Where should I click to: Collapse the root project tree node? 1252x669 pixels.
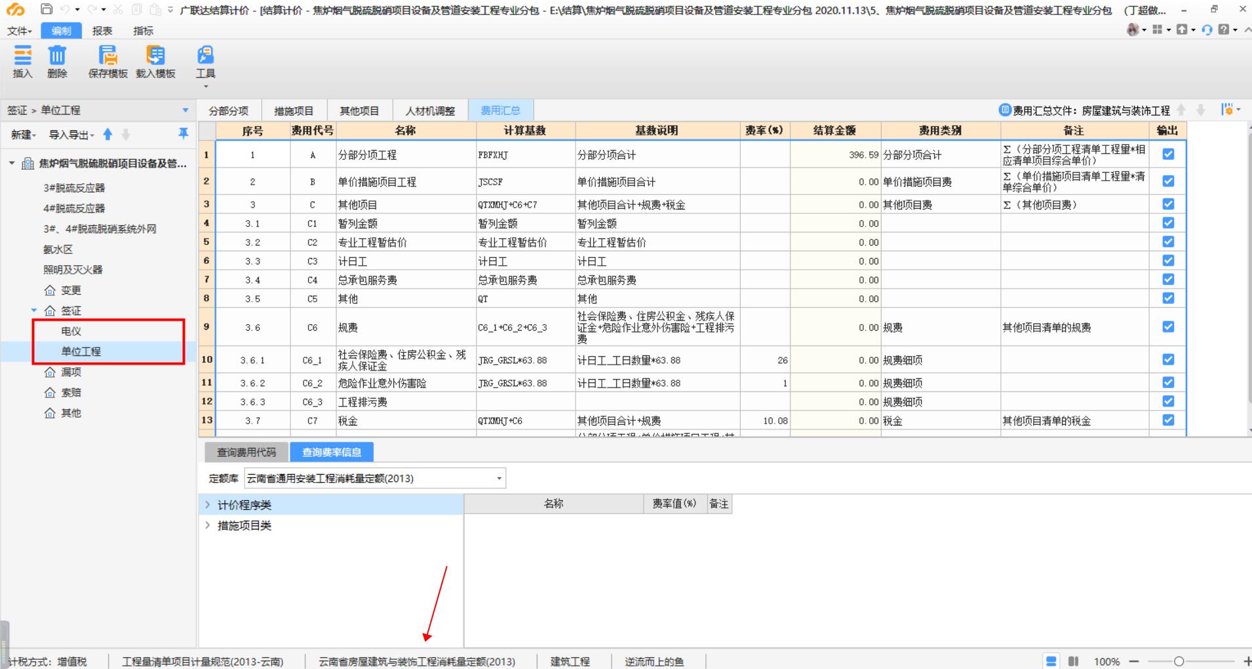[x=12, y=163]
